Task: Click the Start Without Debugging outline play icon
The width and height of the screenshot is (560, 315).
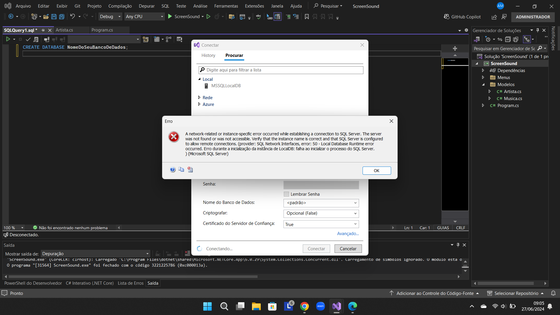Action: [208, 17]
